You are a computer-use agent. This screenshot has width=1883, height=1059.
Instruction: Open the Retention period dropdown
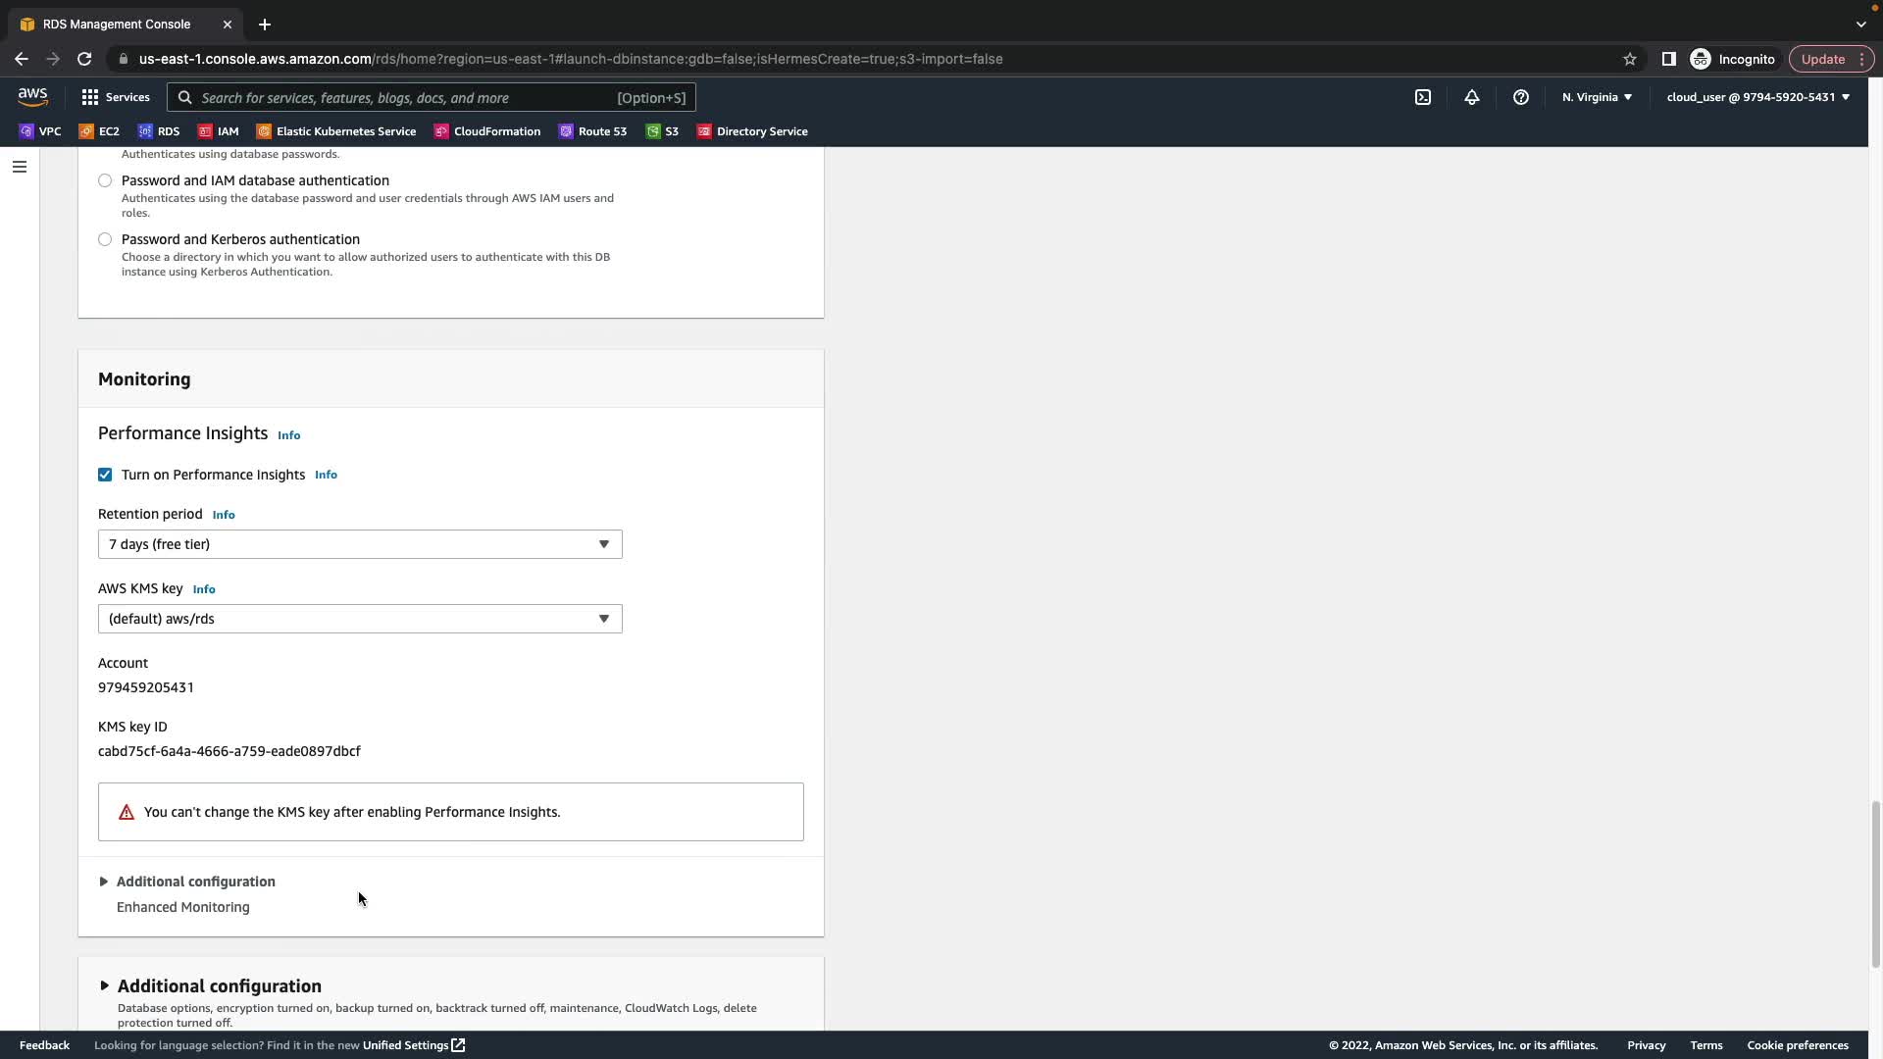360,544
